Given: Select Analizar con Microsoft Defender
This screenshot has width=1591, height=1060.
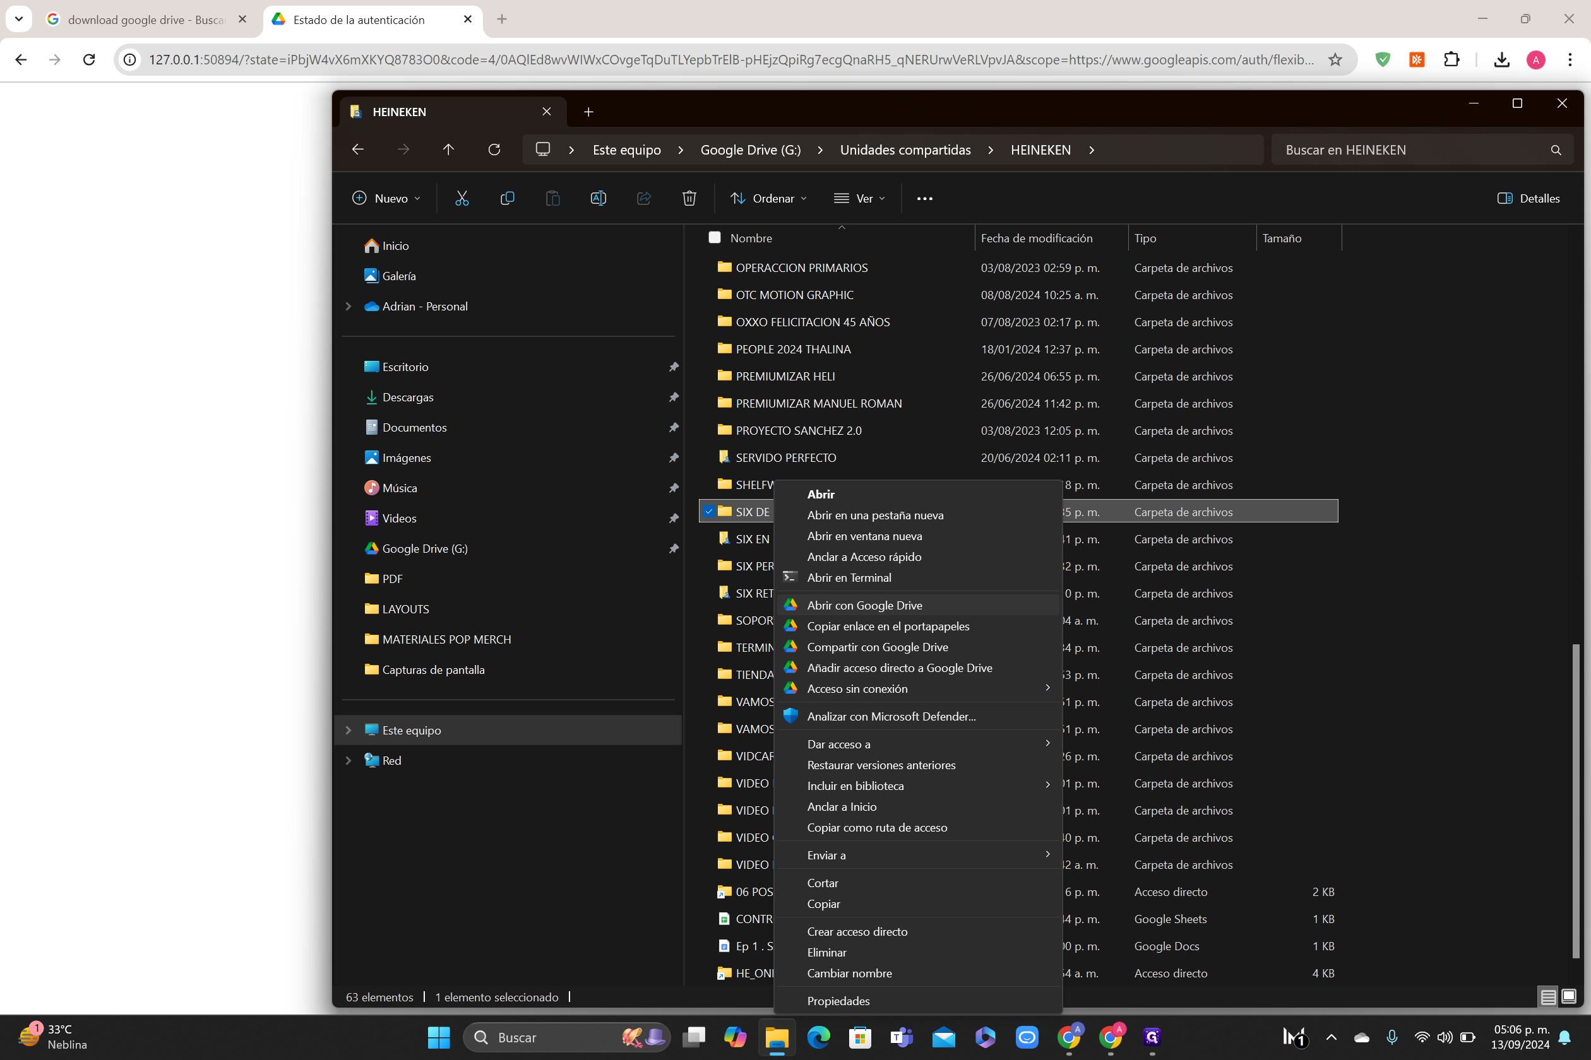Looking at the screenshot, I should pos(917,716).
